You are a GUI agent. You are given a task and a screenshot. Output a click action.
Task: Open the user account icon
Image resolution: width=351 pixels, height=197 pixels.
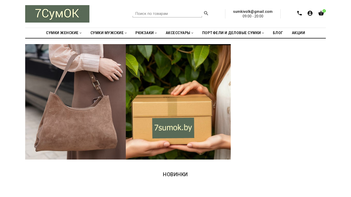pos(310,13)
